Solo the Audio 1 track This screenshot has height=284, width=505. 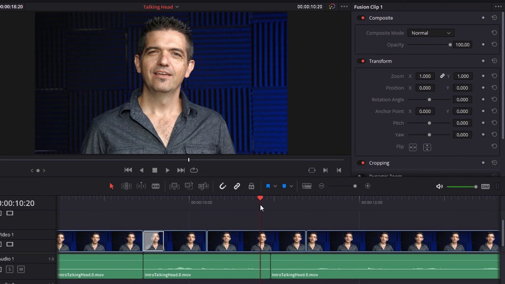coord(9,269)
